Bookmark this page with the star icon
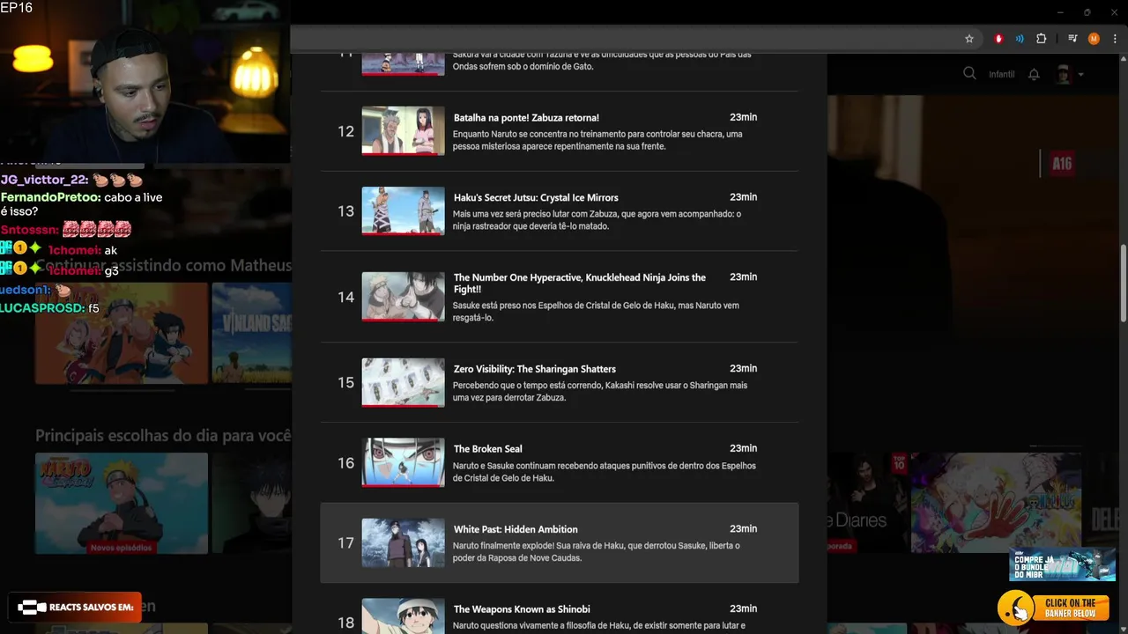This screenshot has height=634, width=1128. [969, 39]
